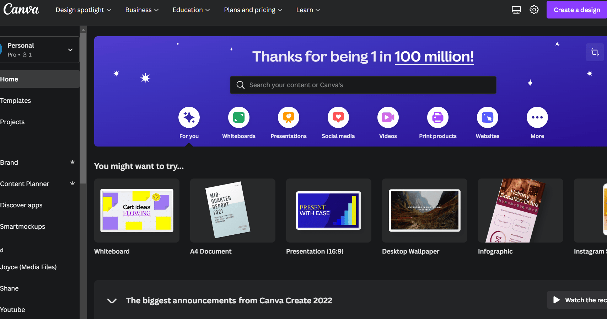Click the crown icon next to Content Planner
Image resolution: width=607 pixels, height=319 pixels.
[x=72, y=184]
